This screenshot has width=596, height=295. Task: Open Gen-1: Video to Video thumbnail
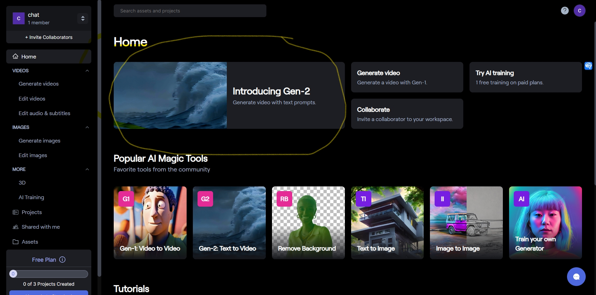pos(150,223)
